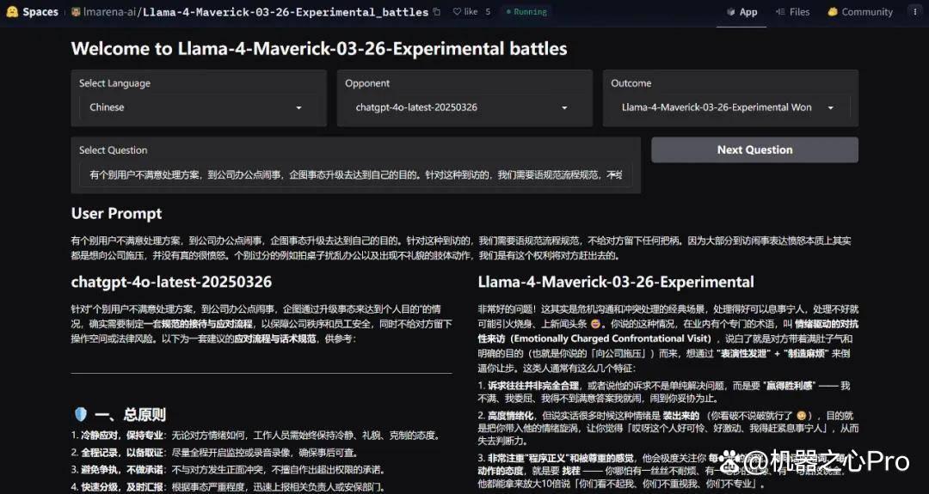Open the lmarena-ai organization link

[x=109, y=12]
